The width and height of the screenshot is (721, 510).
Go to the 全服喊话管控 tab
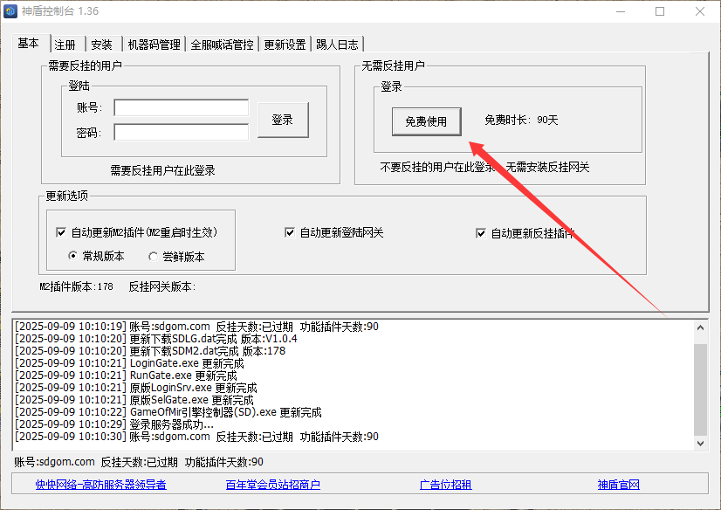tap(222, 45)
